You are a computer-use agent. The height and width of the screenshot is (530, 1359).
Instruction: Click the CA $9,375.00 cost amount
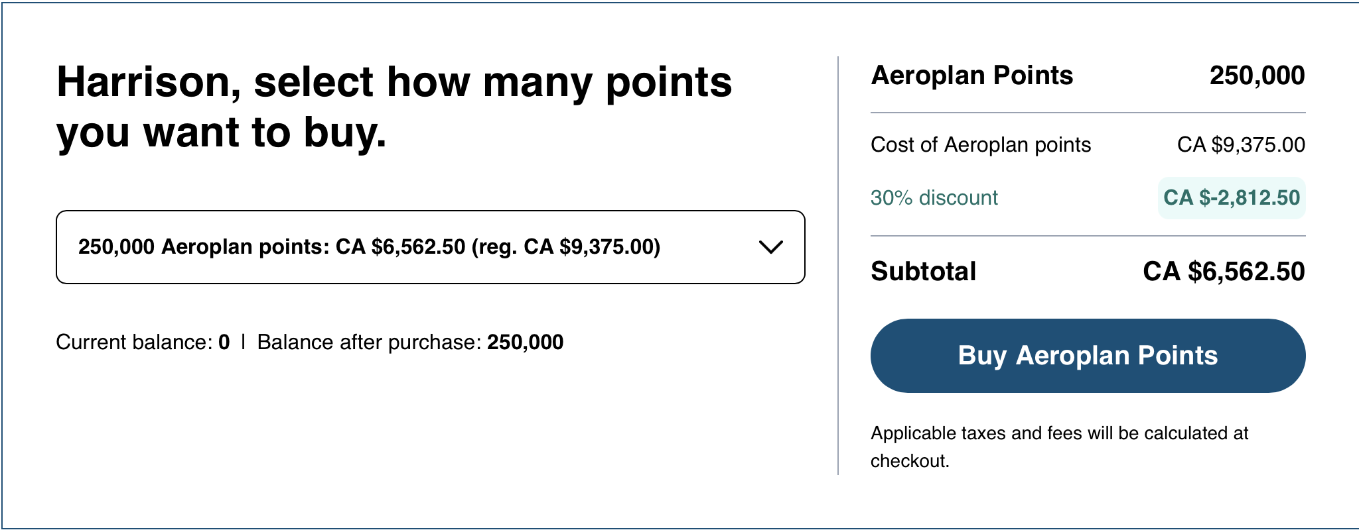click(1241, 144)
